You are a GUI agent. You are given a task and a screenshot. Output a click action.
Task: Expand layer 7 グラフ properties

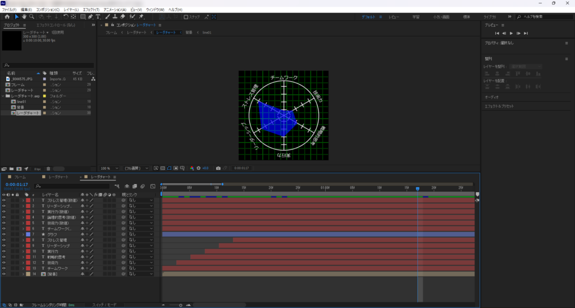[23, 235]
